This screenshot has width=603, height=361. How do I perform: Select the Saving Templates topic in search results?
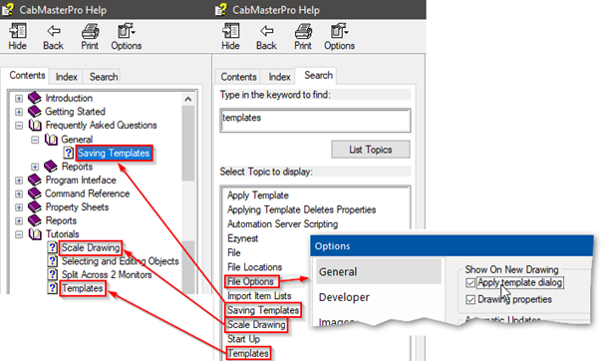tap(263, 310)
